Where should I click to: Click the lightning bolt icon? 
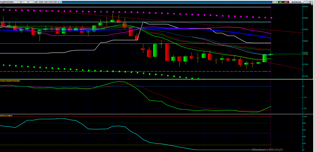(274, 2)
